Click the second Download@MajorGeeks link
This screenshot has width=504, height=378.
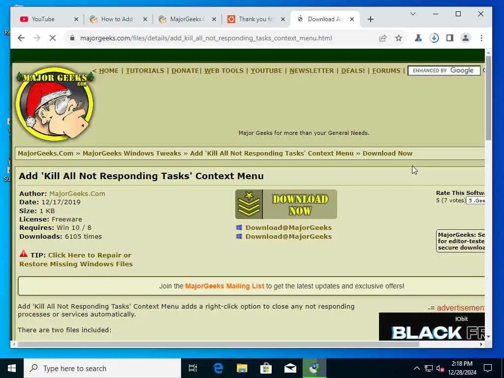click(x=288, y=237)
